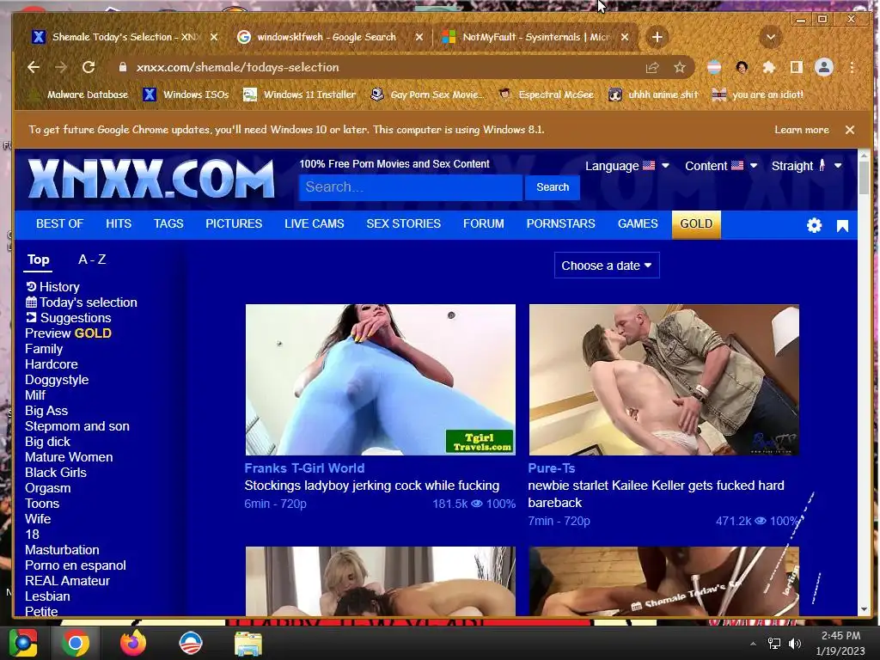View site info via the padlock icon
The width and height of the screenshot is (880, 660).
click(x=122, y=67)
